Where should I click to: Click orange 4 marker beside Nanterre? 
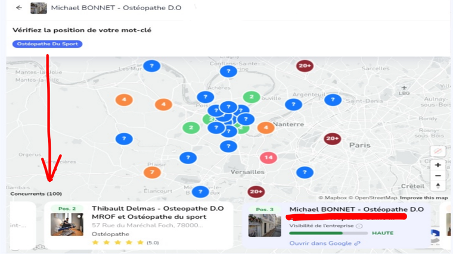[266, 127]
